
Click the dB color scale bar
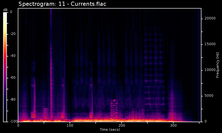pyautogui.click(x=5, y=66)
